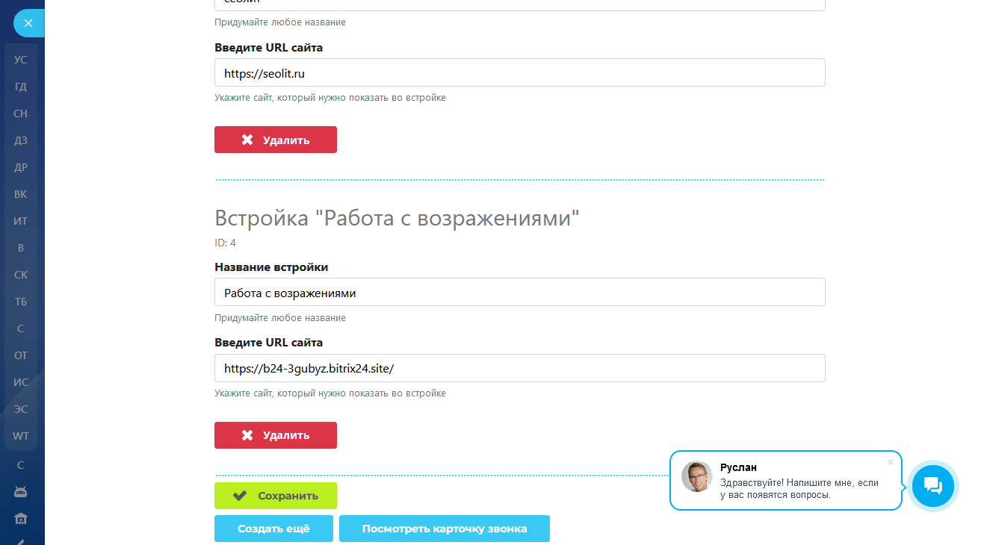Dismiss Руслан's chat greeting popup
Screen dimensions: 984x545
890,462
